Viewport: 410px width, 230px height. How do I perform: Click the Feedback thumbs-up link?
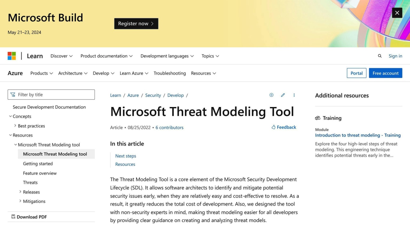(284, 127)
